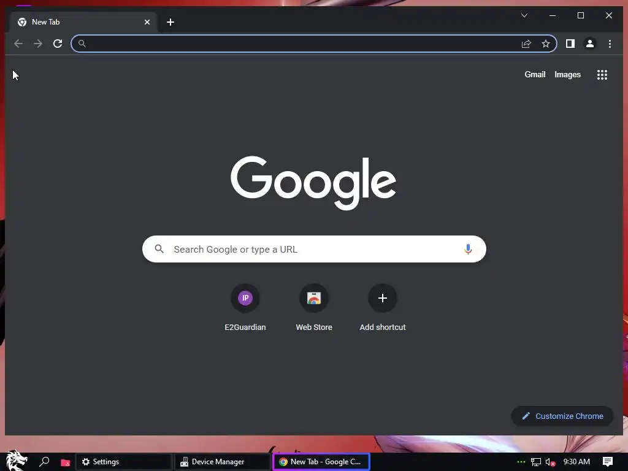The width and height of the screenshot is (628, 471).
Task: Open the Chrome profile avatar menu
Action: pos(590,44)
